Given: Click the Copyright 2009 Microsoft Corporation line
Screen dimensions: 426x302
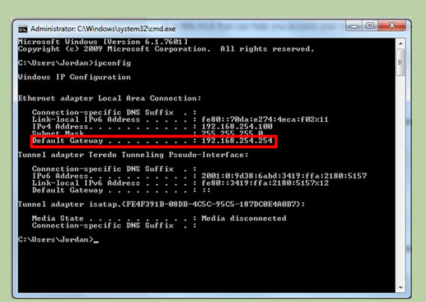Looking at the screenshot, I should (166, 49).
